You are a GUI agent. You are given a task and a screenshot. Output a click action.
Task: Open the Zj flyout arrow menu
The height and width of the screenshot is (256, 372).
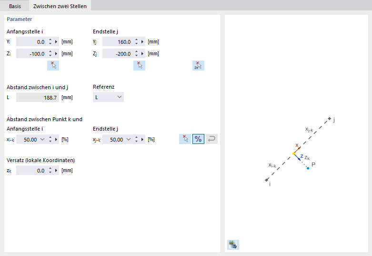142,54
